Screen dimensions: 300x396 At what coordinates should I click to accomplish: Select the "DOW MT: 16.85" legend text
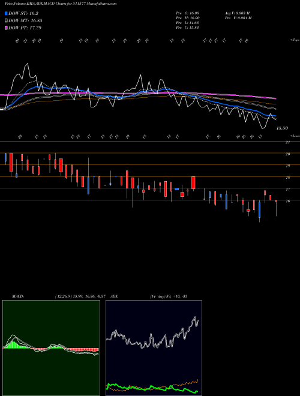[25, 21]
